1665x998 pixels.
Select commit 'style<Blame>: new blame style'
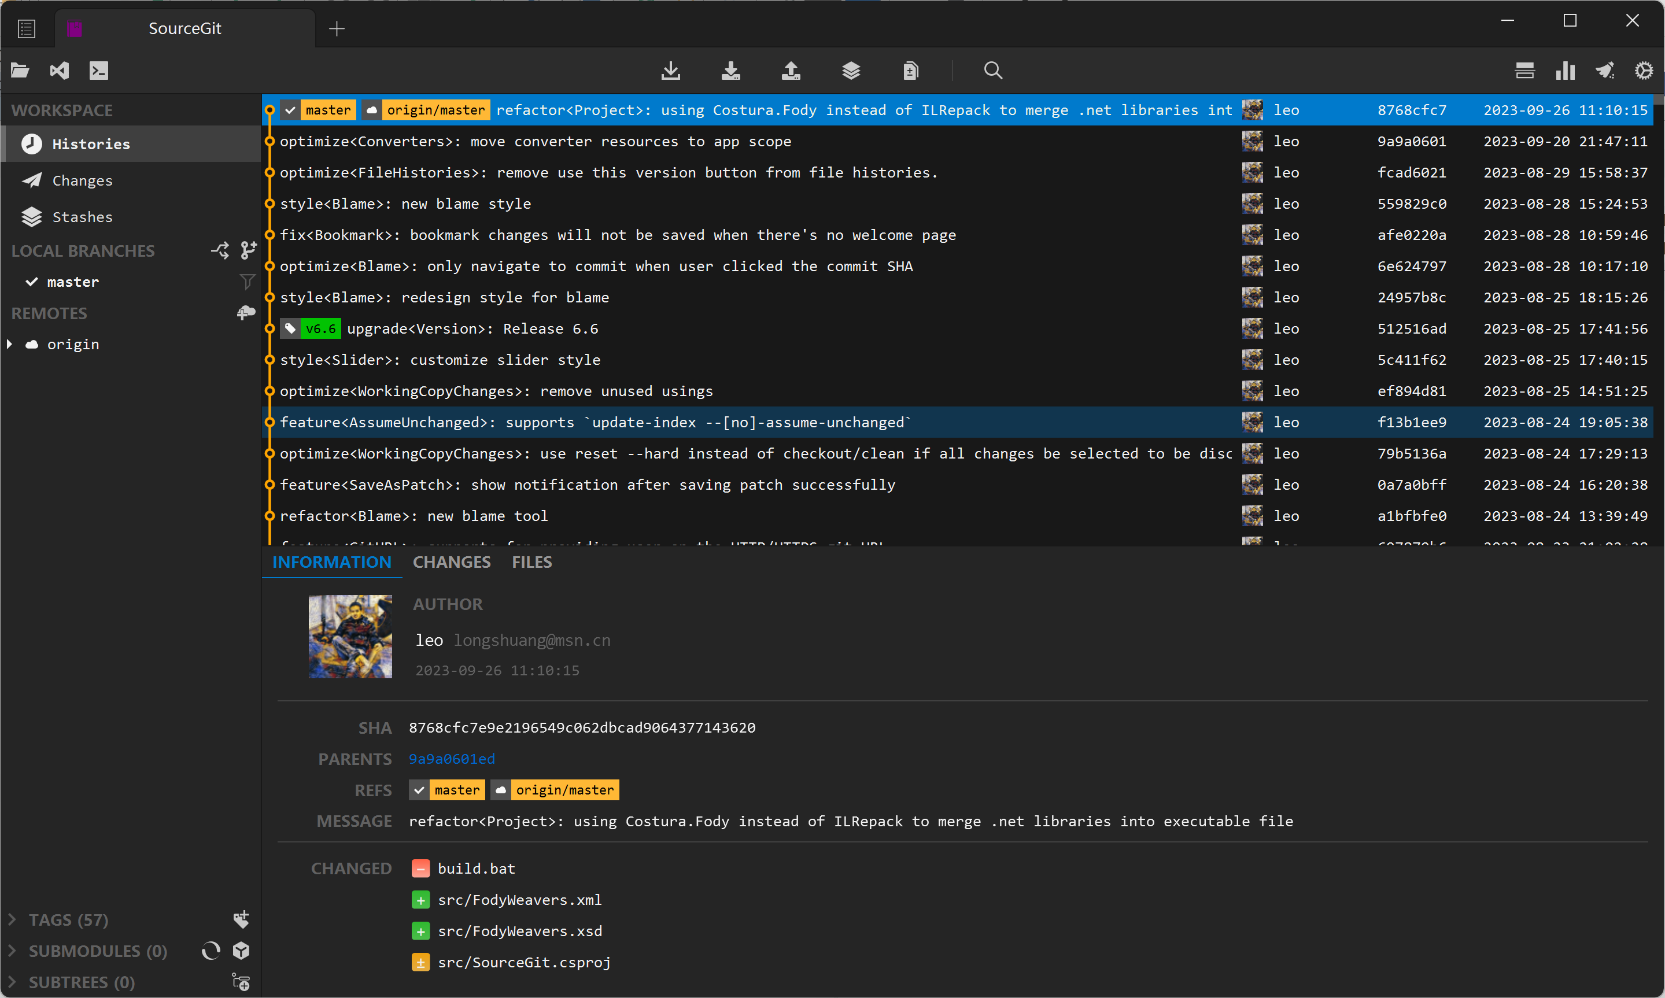click(x=958, y=204)
